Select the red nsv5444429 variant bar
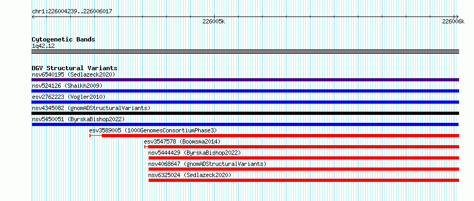Viewport: 474px width, 201px height. 304,158
